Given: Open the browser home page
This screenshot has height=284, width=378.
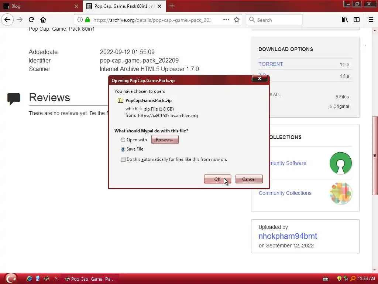Looking at the screenshot, I should (x=43, y=20).
